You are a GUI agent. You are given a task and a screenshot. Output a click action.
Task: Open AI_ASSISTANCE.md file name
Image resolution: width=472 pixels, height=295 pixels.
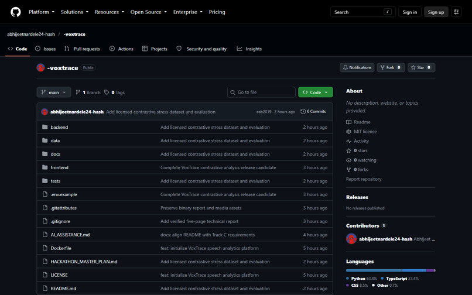pos(70,235)
